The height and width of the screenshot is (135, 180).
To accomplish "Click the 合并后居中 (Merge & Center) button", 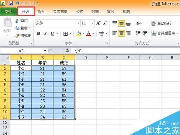I will [x=163, y=33].
